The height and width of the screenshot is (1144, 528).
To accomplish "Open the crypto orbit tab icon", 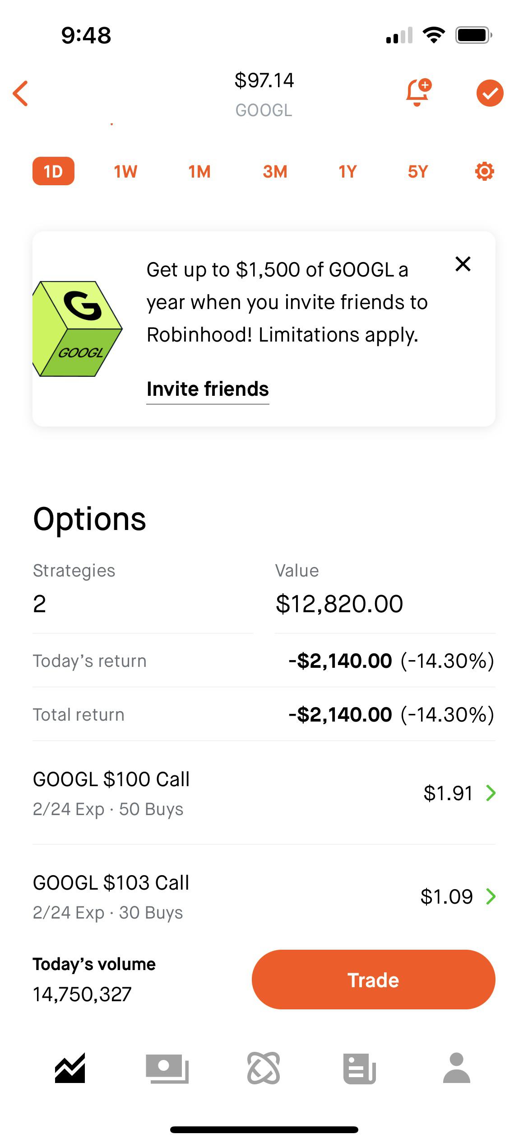I will click(264, 1068).
